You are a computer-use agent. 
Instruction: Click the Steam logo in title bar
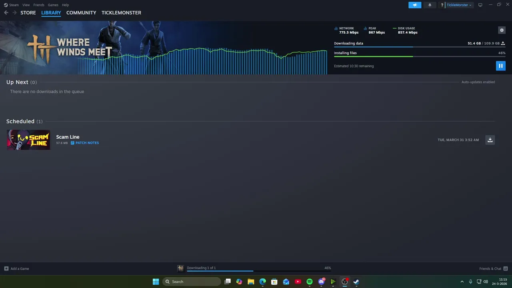coord(6,5)
